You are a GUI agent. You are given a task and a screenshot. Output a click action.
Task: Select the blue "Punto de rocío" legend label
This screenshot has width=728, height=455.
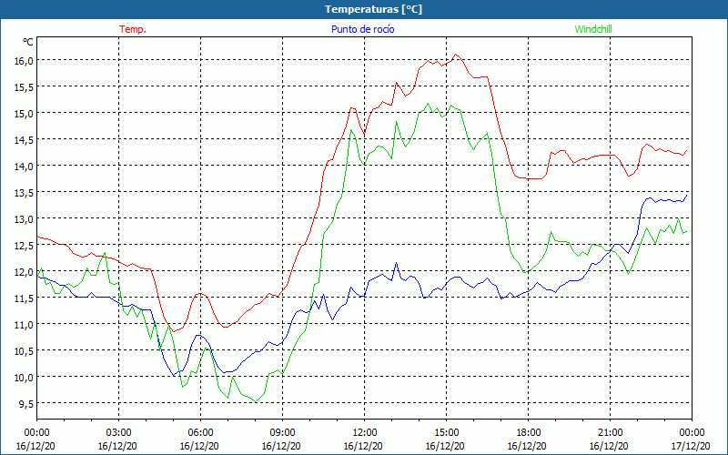click(x=362, y=29)
